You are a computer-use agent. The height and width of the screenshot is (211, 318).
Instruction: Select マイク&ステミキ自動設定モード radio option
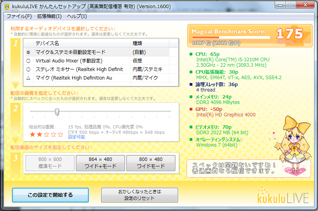click(28, 52)
